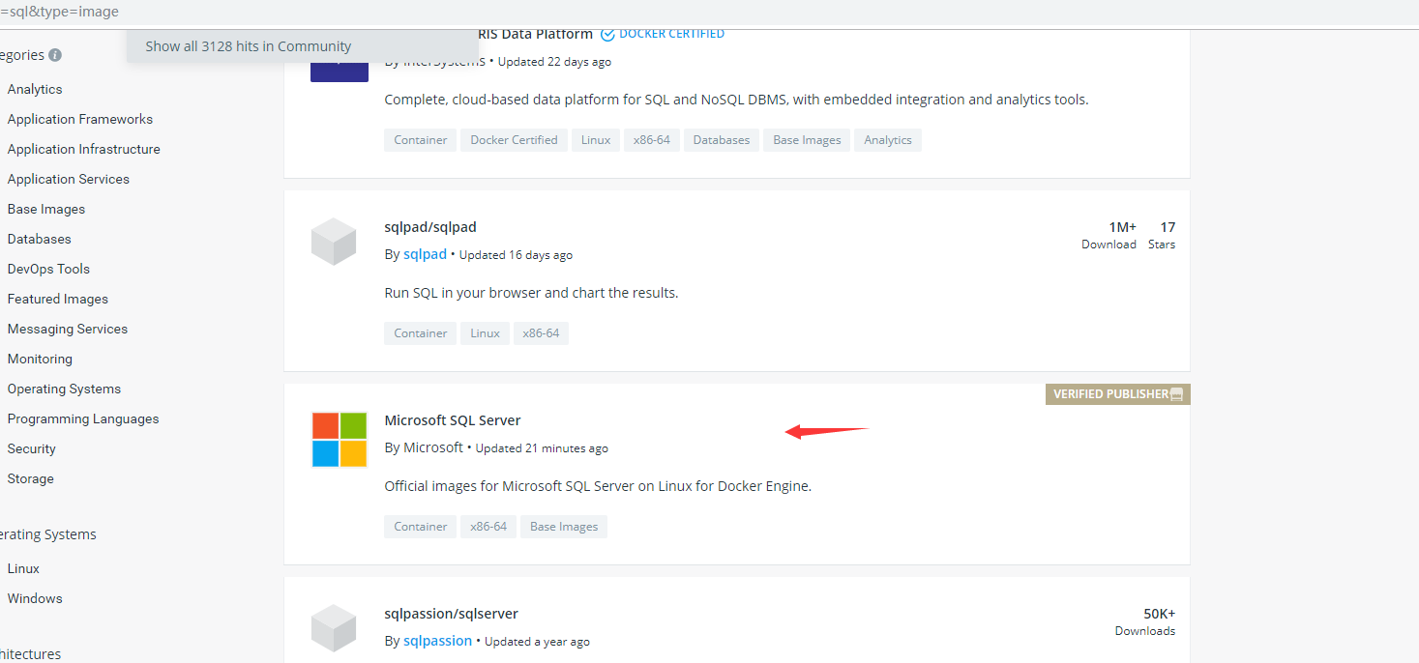Toggle the Analytics category filter
This screenshot has height=663, width=1419.
tap(35, 89)
